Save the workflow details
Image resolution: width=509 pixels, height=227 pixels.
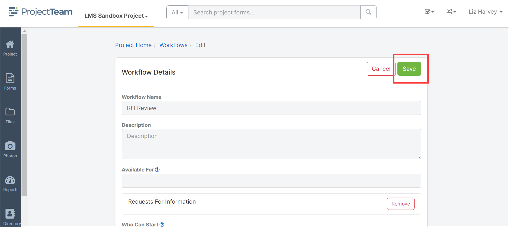tap(409, 69)
